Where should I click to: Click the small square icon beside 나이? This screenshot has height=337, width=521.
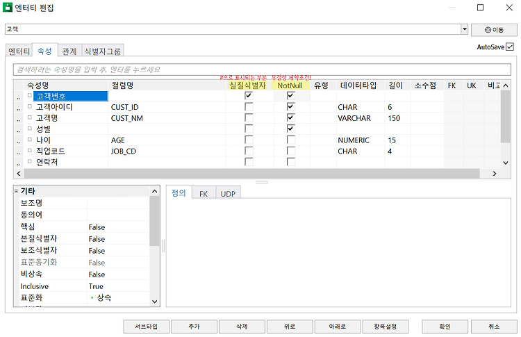pos(30,140)
